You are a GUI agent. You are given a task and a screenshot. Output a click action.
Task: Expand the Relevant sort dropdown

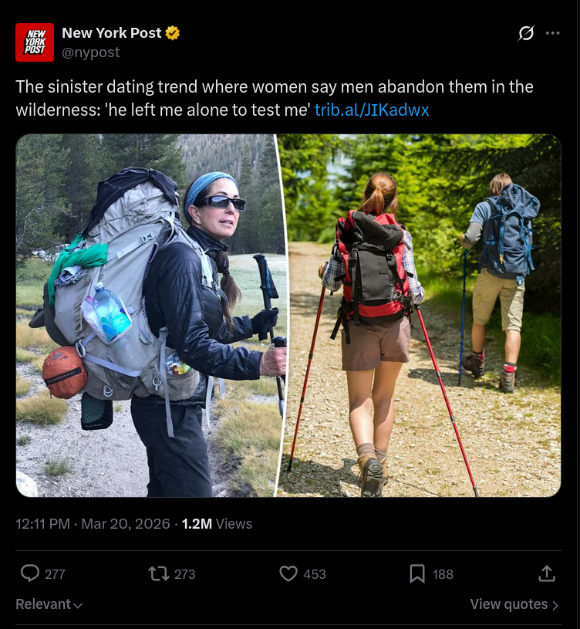[49, 604]
